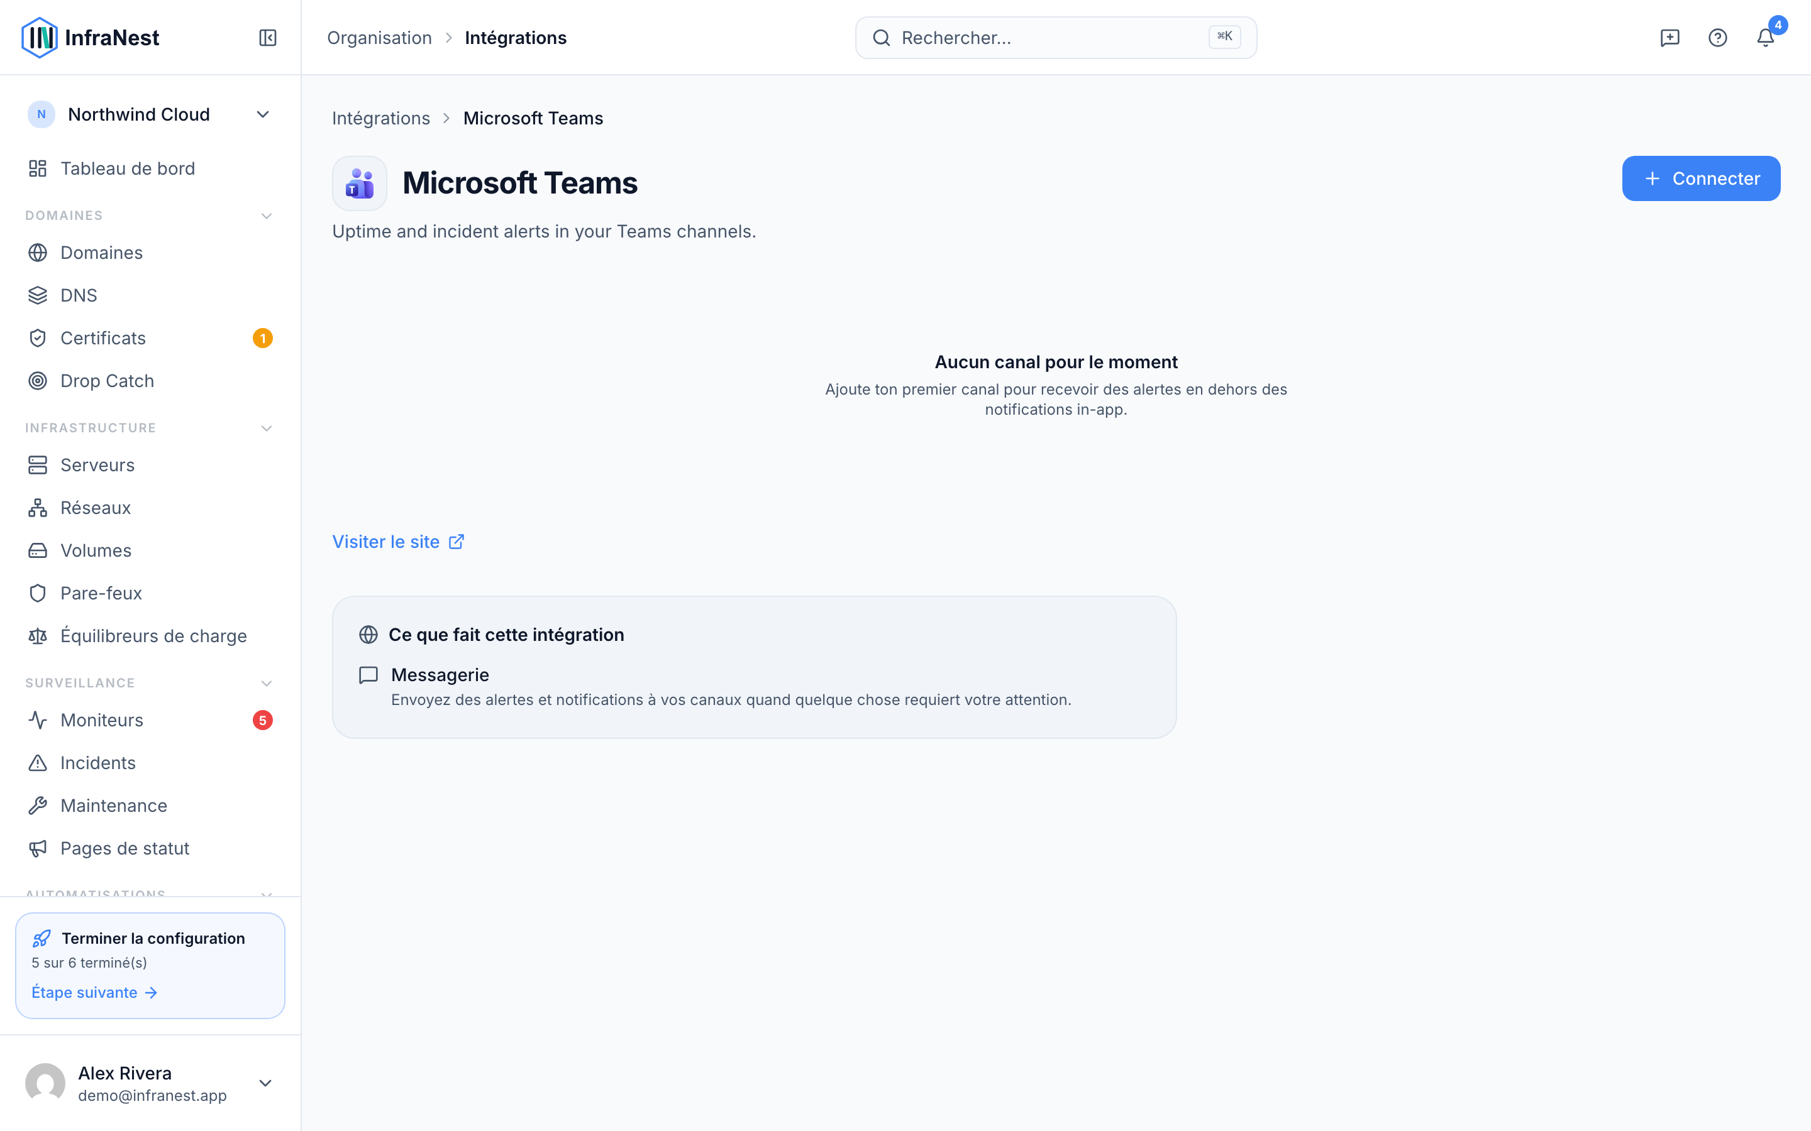
Task: Open Équilibreurs de charge
Action: tap(150, 636)
